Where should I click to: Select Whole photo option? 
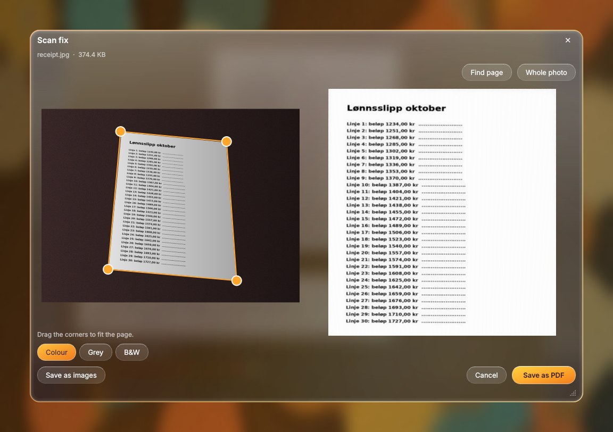(x=546, y=72)
